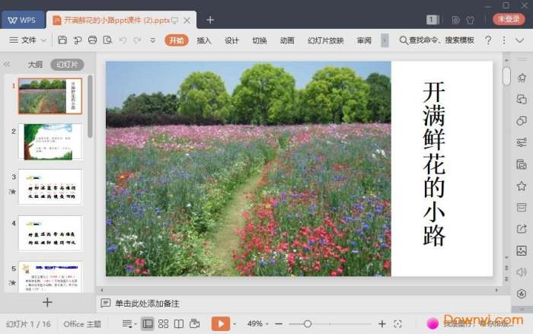Click the zoom slider handle
533x334 pixels.
[x=308, y=324]
